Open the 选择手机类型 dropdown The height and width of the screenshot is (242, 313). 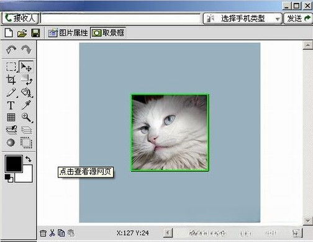coord(243,19)
